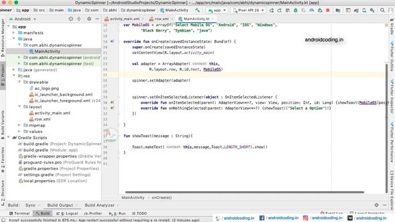This screenshot has height=222, width=395.
Task: Click the dynamicspinner breadcrumb in navigation bar
Action: point(138,10)
